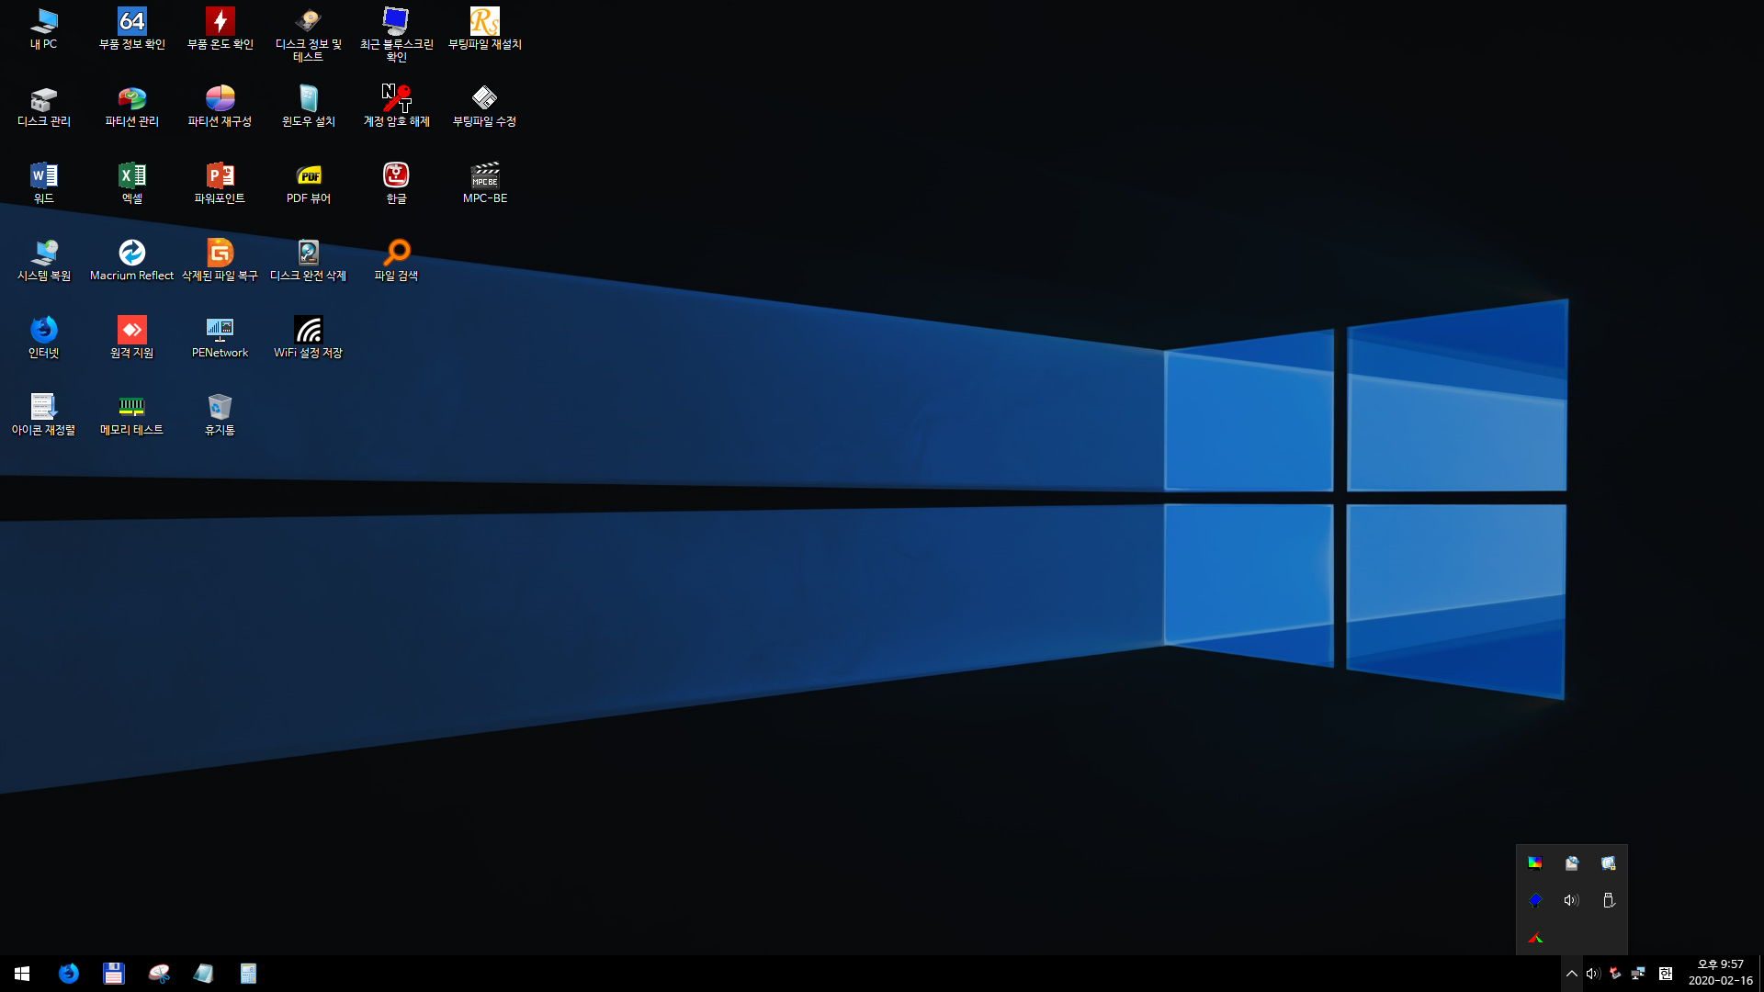The width and height of the screenshot is (1764, 992).
Task: Open the 휴지통 recycle bin
Action: point(220,414)
